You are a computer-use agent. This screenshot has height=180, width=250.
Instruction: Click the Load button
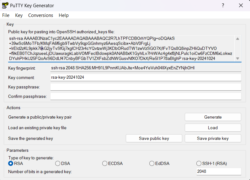pos(213,128)
